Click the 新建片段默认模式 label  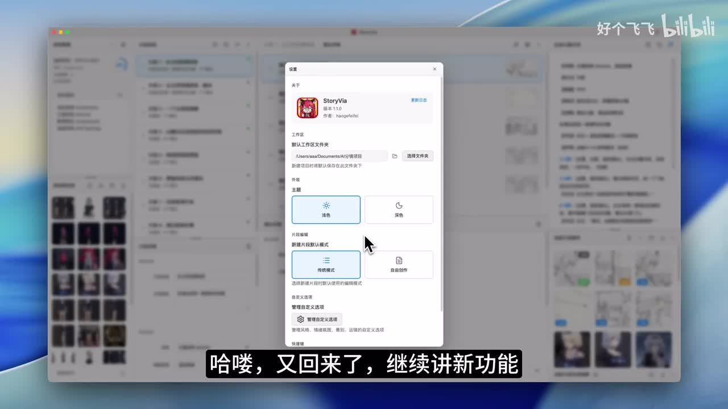(310, 245)
